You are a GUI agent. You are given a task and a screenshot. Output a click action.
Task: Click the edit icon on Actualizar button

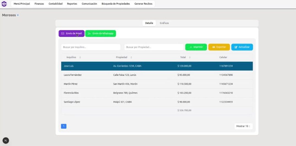pos(236,47)
